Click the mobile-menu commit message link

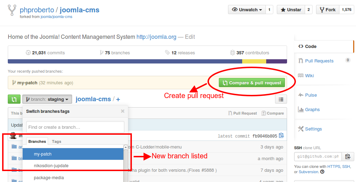(155, 147)
